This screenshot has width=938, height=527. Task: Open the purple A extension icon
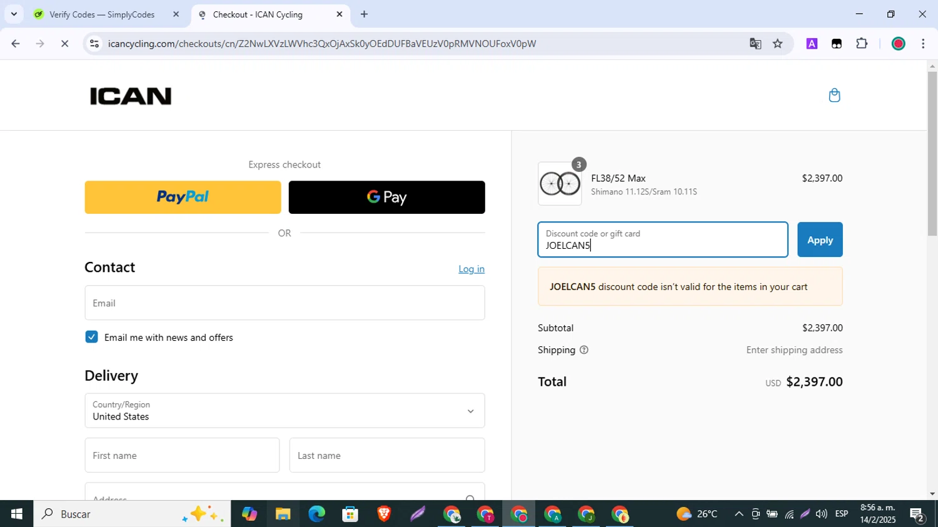coord(812,44)
